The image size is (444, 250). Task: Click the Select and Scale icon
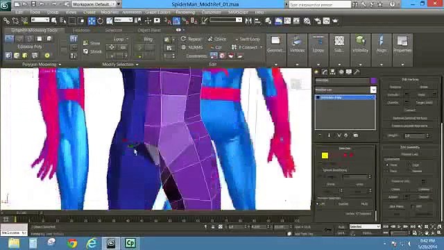click(x=110, y=21)
